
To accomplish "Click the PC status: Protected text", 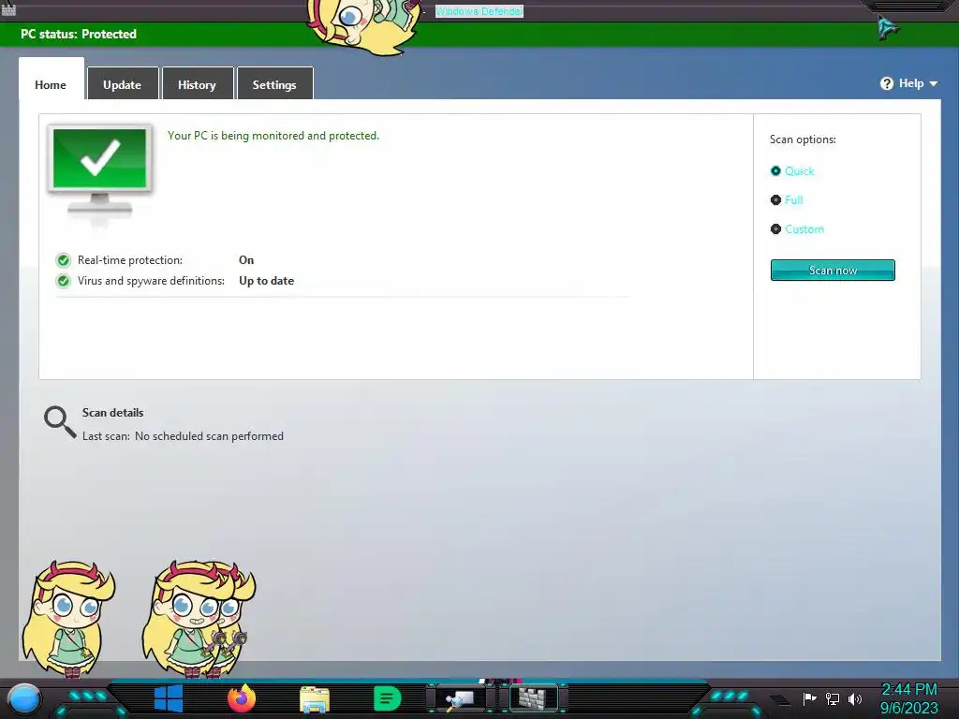I will 79,35.
